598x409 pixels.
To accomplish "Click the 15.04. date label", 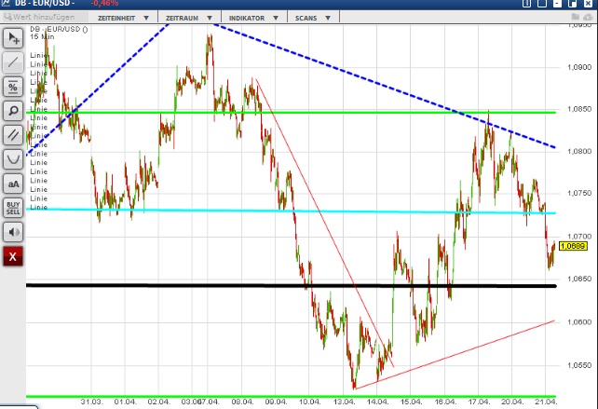I will click(411, 402).
